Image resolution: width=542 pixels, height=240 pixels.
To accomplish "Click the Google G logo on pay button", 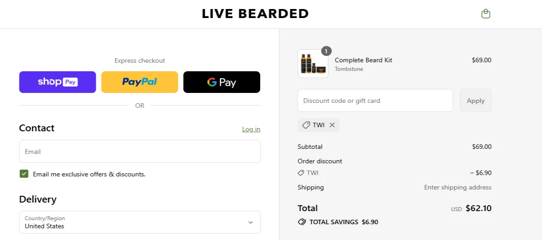I will coord(212,82).
